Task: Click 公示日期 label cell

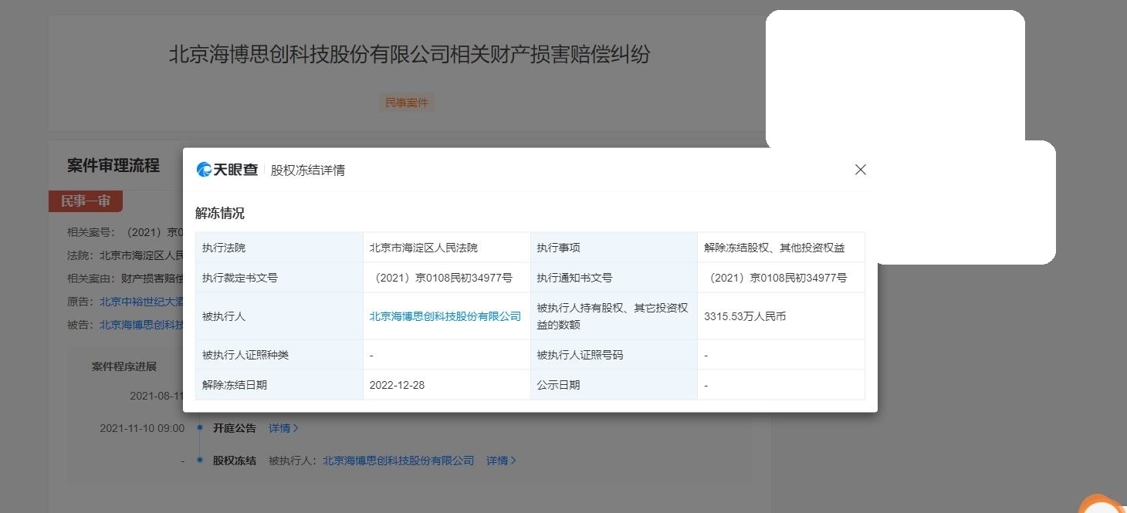Action: (614, 385)
